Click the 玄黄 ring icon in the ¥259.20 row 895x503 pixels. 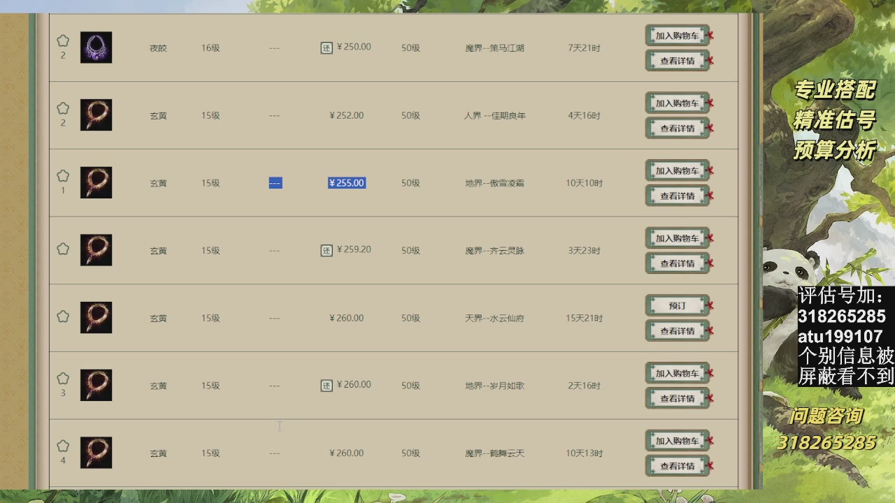96,250
